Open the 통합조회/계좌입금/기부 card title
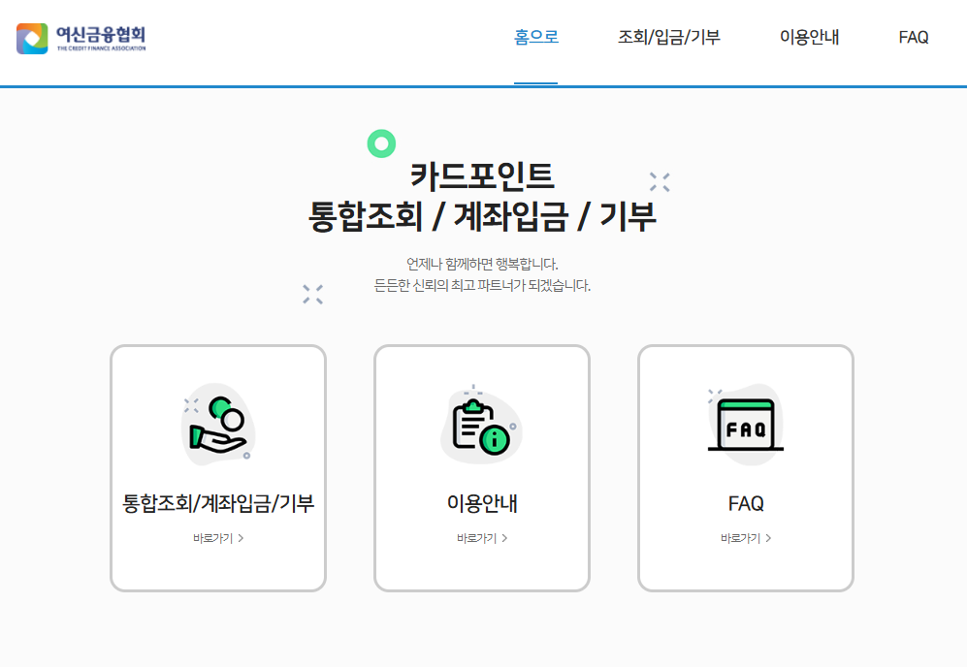 (218, 503)
